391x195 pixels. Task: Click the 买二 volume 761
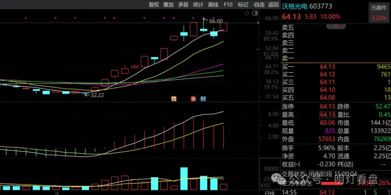click(386, 74)
